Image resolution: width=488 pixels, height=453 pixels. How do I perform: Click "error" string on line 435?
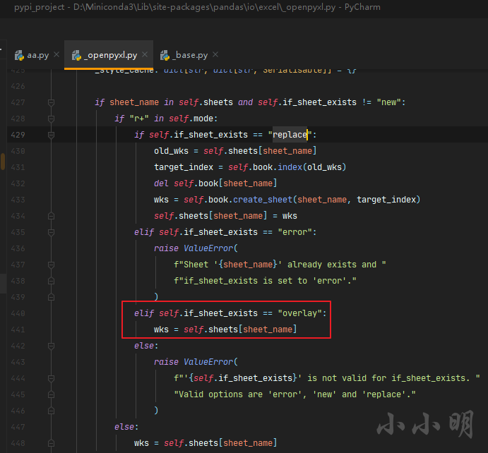pos(294,232)
